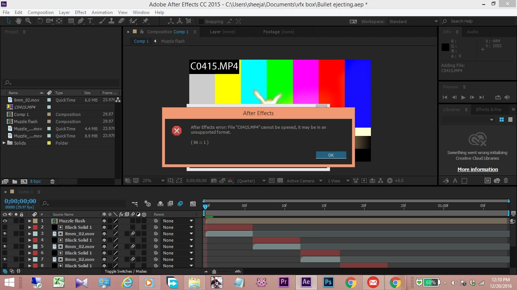Select the Roto Brush tool
The width and height of the screenshot is (517, 290).
133,21
